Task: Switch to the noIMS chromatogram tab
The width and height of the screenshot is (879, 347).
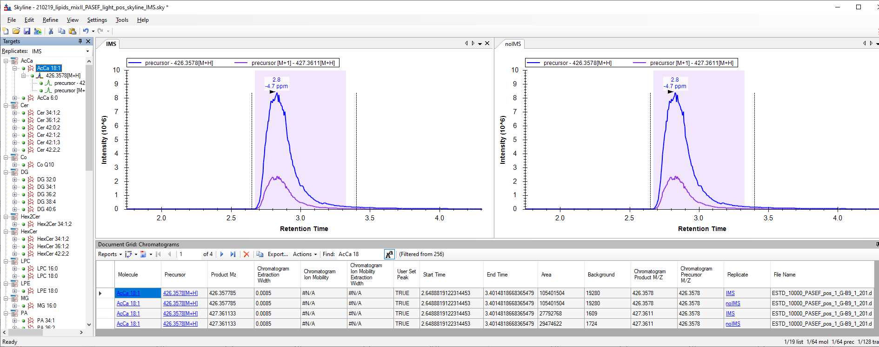Action: (x=513, y=44)
